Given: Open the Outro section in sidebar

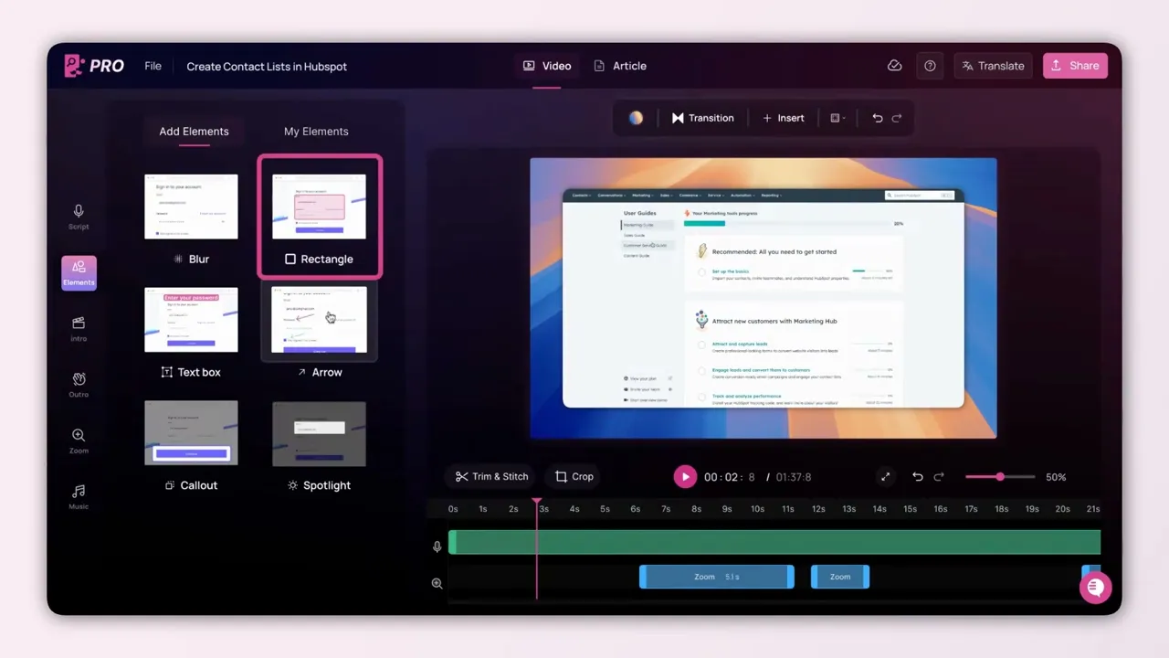Looking at the screenshot, I should (x=79, y=385).
